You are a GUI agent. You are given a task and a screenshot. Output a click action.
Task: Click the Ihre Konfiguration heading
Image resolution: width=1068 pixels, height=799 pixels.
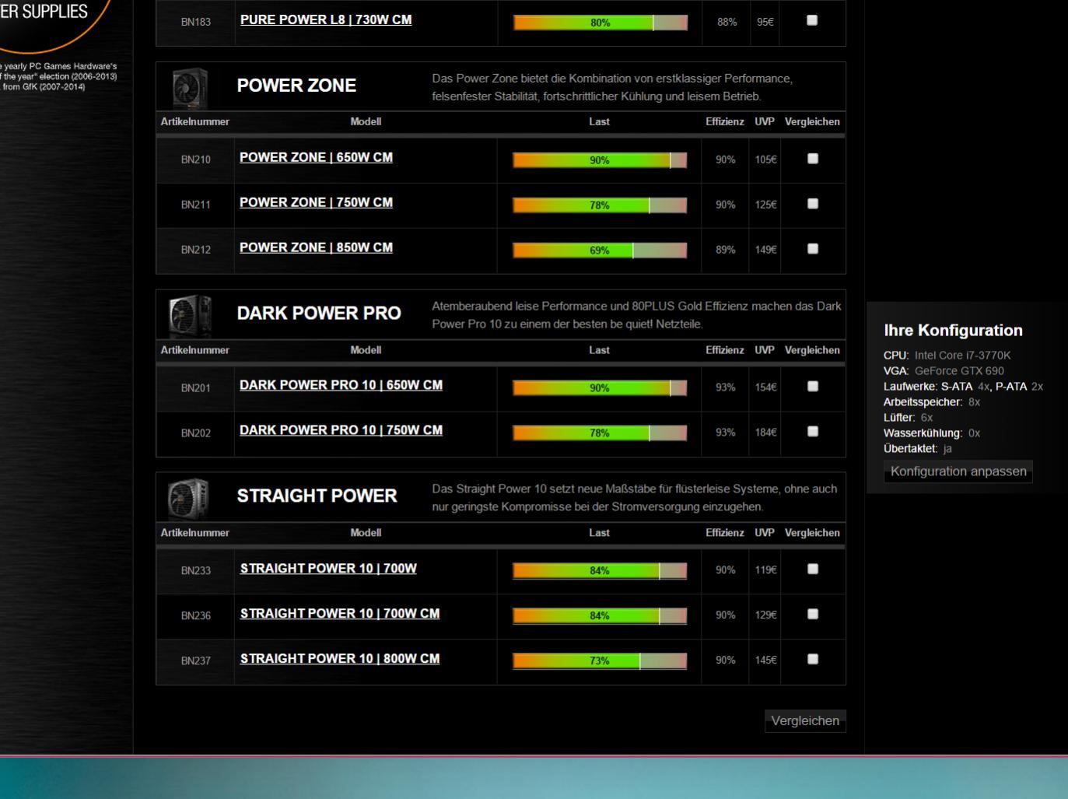pyautogui.click(x=954, y=330)
